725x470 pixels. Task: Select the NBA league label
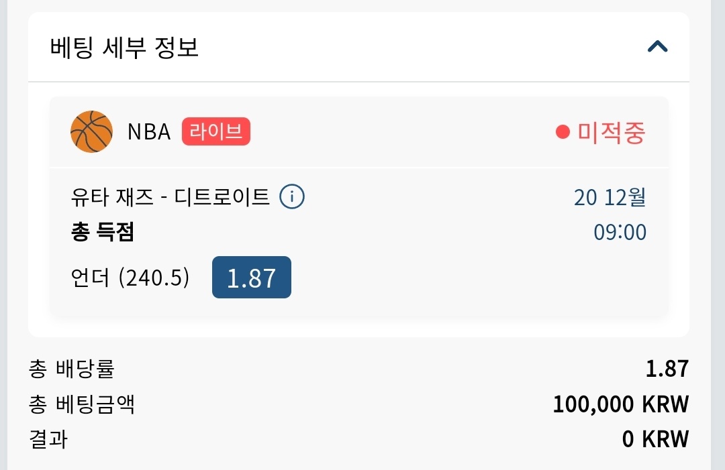(x=149, y=132)
